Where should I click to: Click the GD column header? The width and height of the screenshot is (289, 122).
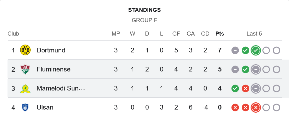click(x=205, y=34)
